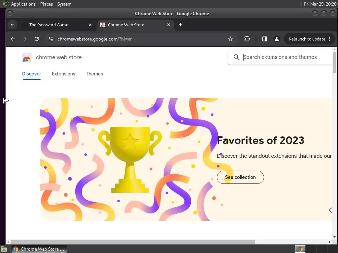Open the Themes tab

pyautogui.click(x=94, y=74)
